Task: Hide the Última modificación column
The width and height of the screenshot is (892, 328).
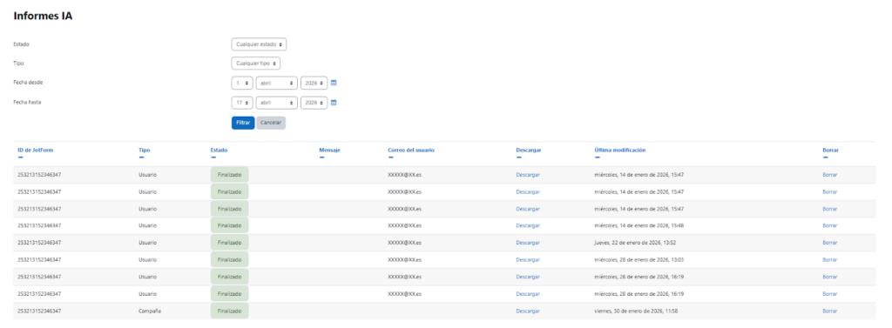Action: pos(598,157)
